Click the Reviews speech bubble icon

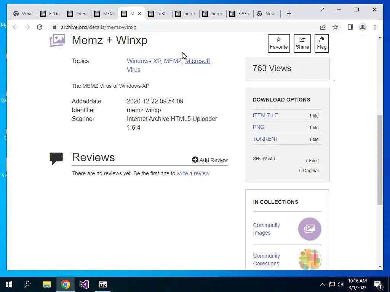click(56, 159)
